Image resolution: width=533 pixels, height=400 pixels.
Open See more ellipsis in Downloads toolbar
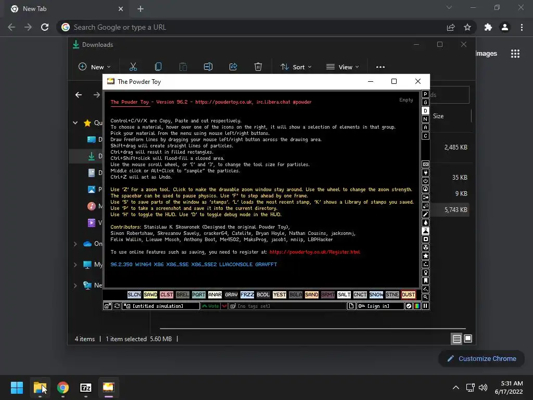coord(380,67)
